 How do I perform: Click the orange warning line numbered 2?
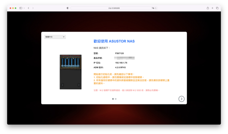tap(131, 82)
